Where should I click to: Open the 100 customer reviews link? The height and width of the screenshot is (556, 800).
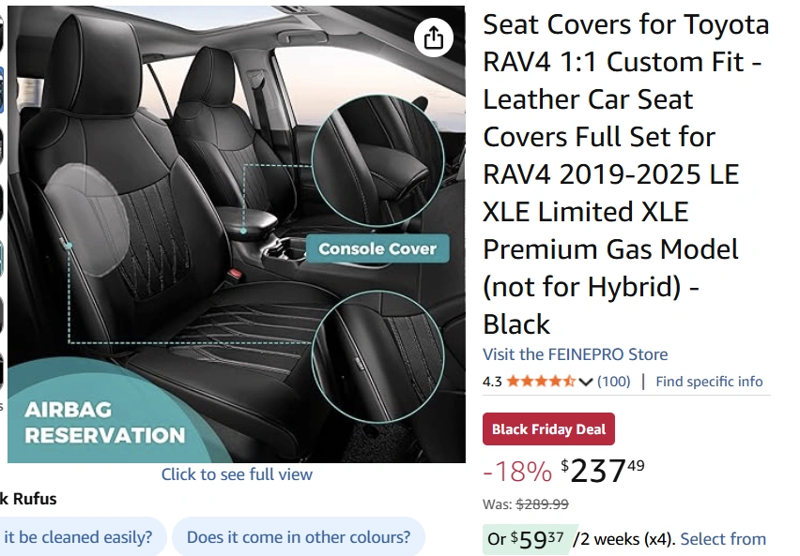(614, 382)
